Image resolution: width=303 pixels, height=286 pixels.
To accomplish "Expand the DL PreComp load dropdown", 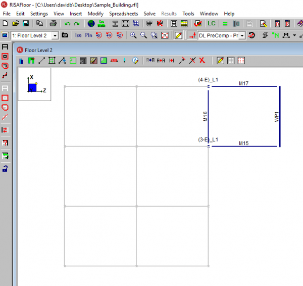I will tap(242, 35).
